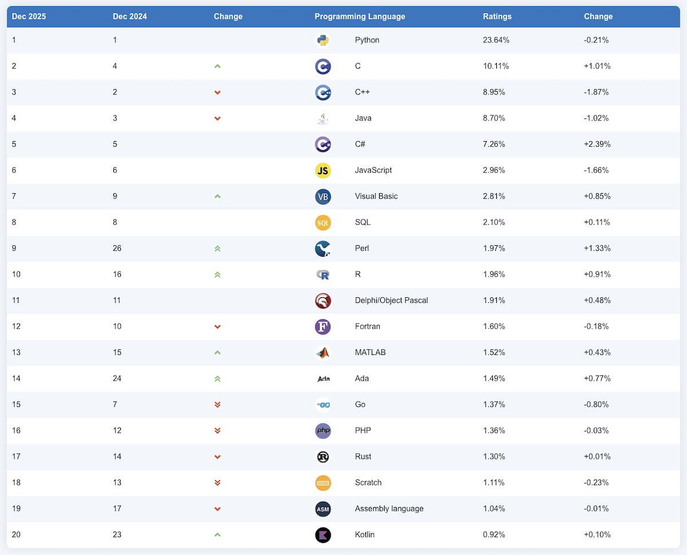Click the Dec 2025 column header

[29, 17]
